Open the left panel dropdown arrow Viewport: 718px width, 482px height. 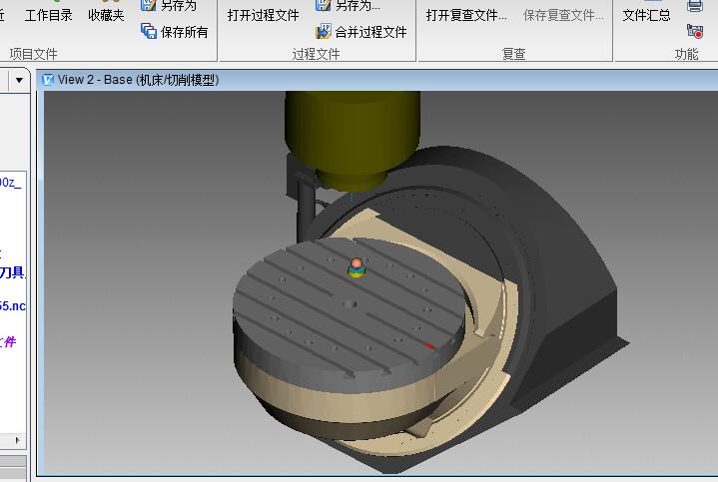pos(19,80)
